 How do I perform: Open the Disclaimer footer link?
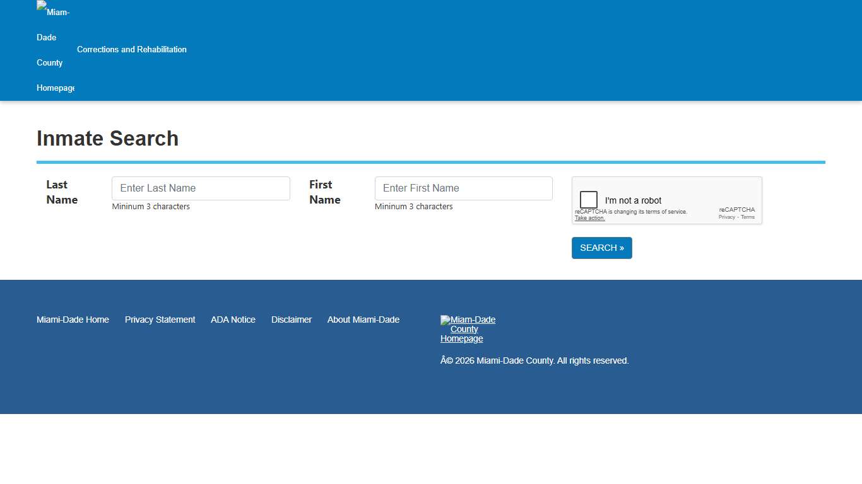click(291, 320)
